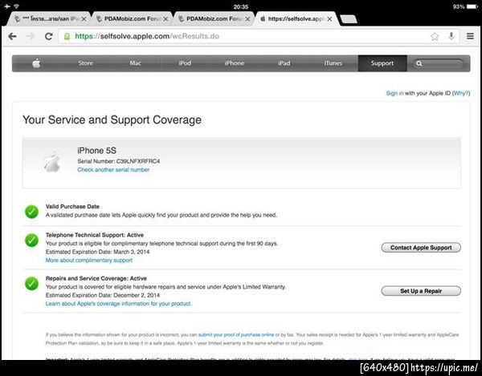Open Store in the Apple navigation
Screen dimensions: 482x376
tap(85, 63)
